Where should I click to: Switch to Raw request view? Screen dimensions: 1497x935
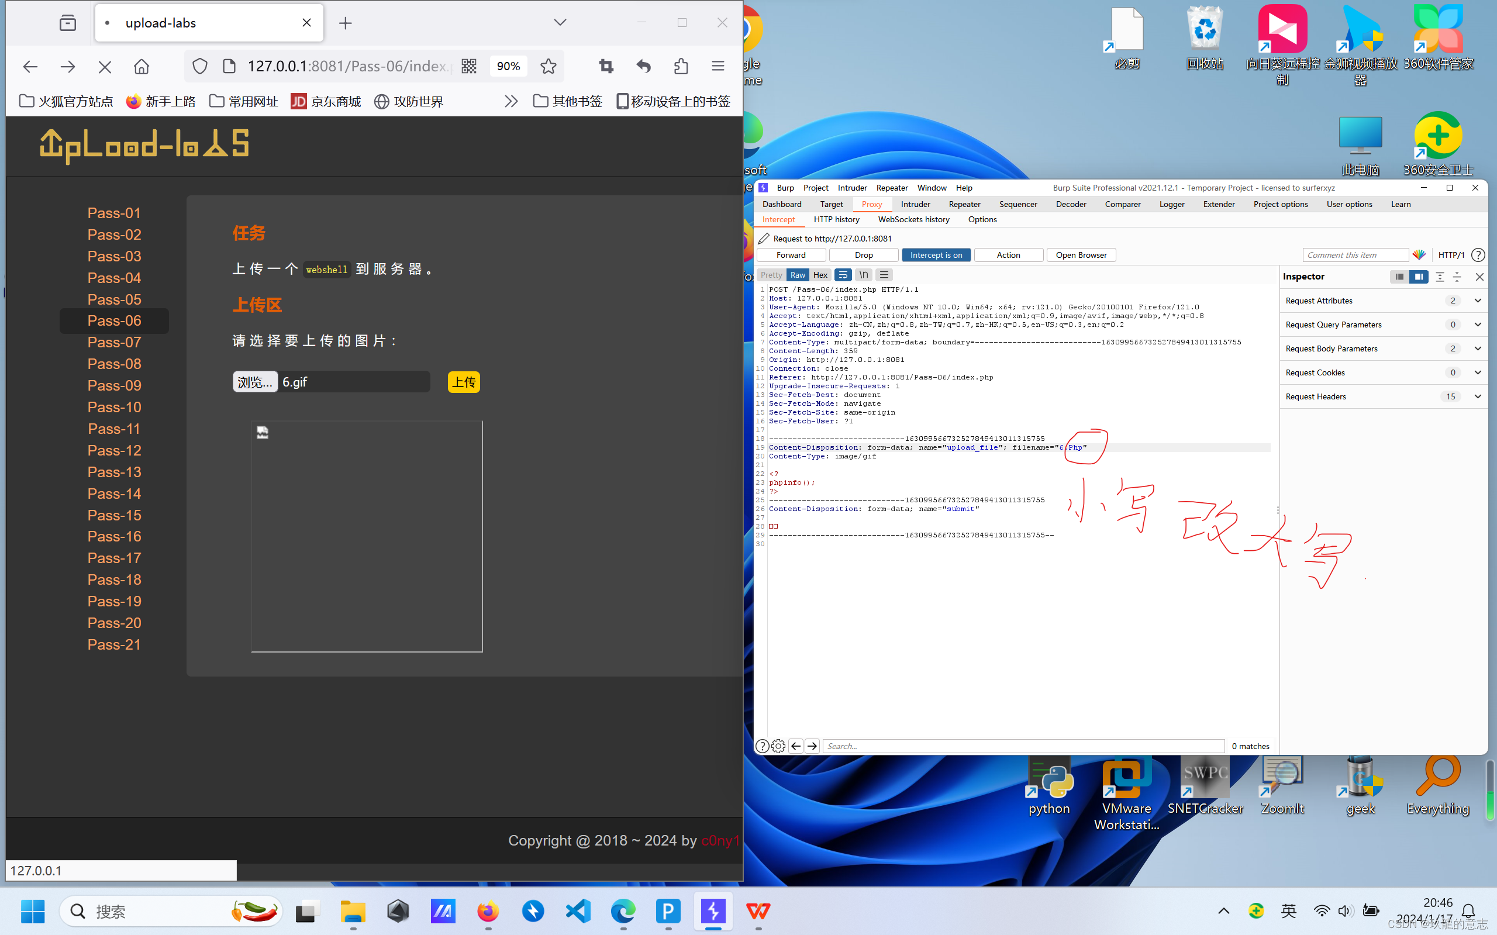tap(797, 275)
